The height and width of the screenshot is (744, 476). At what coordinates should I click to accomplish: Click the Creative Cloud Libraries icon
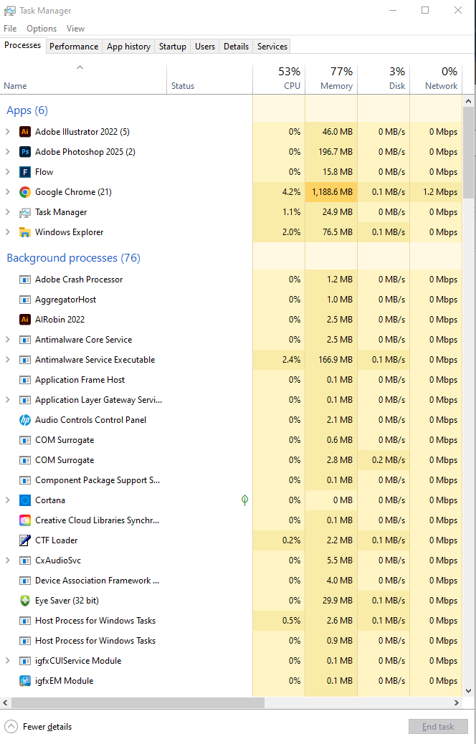point(25,520)
